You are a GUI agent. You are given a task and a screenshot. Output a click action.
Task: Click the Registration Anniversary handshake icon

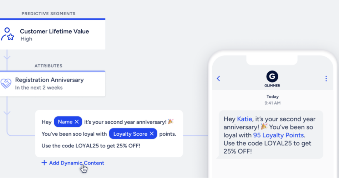click(x=6, y=84)
